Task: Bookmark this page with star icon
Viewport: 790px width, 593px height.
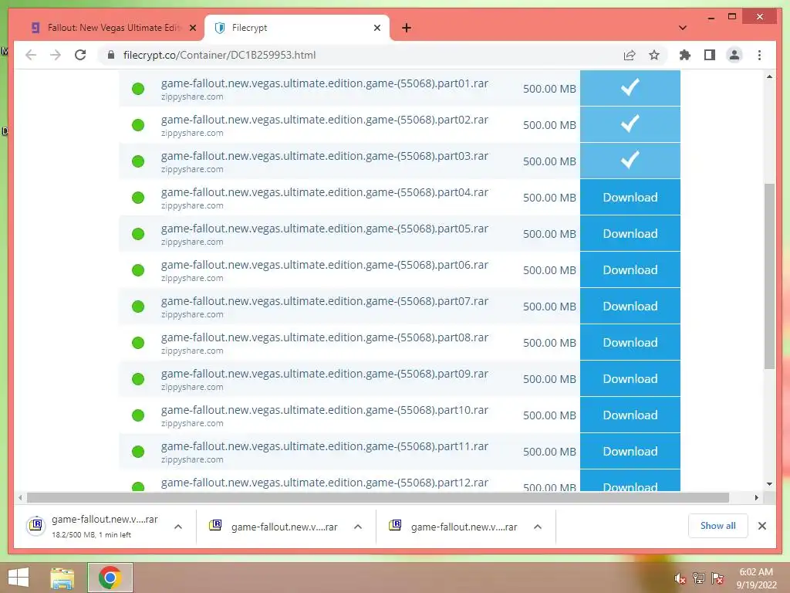Action: pos(654,55)
